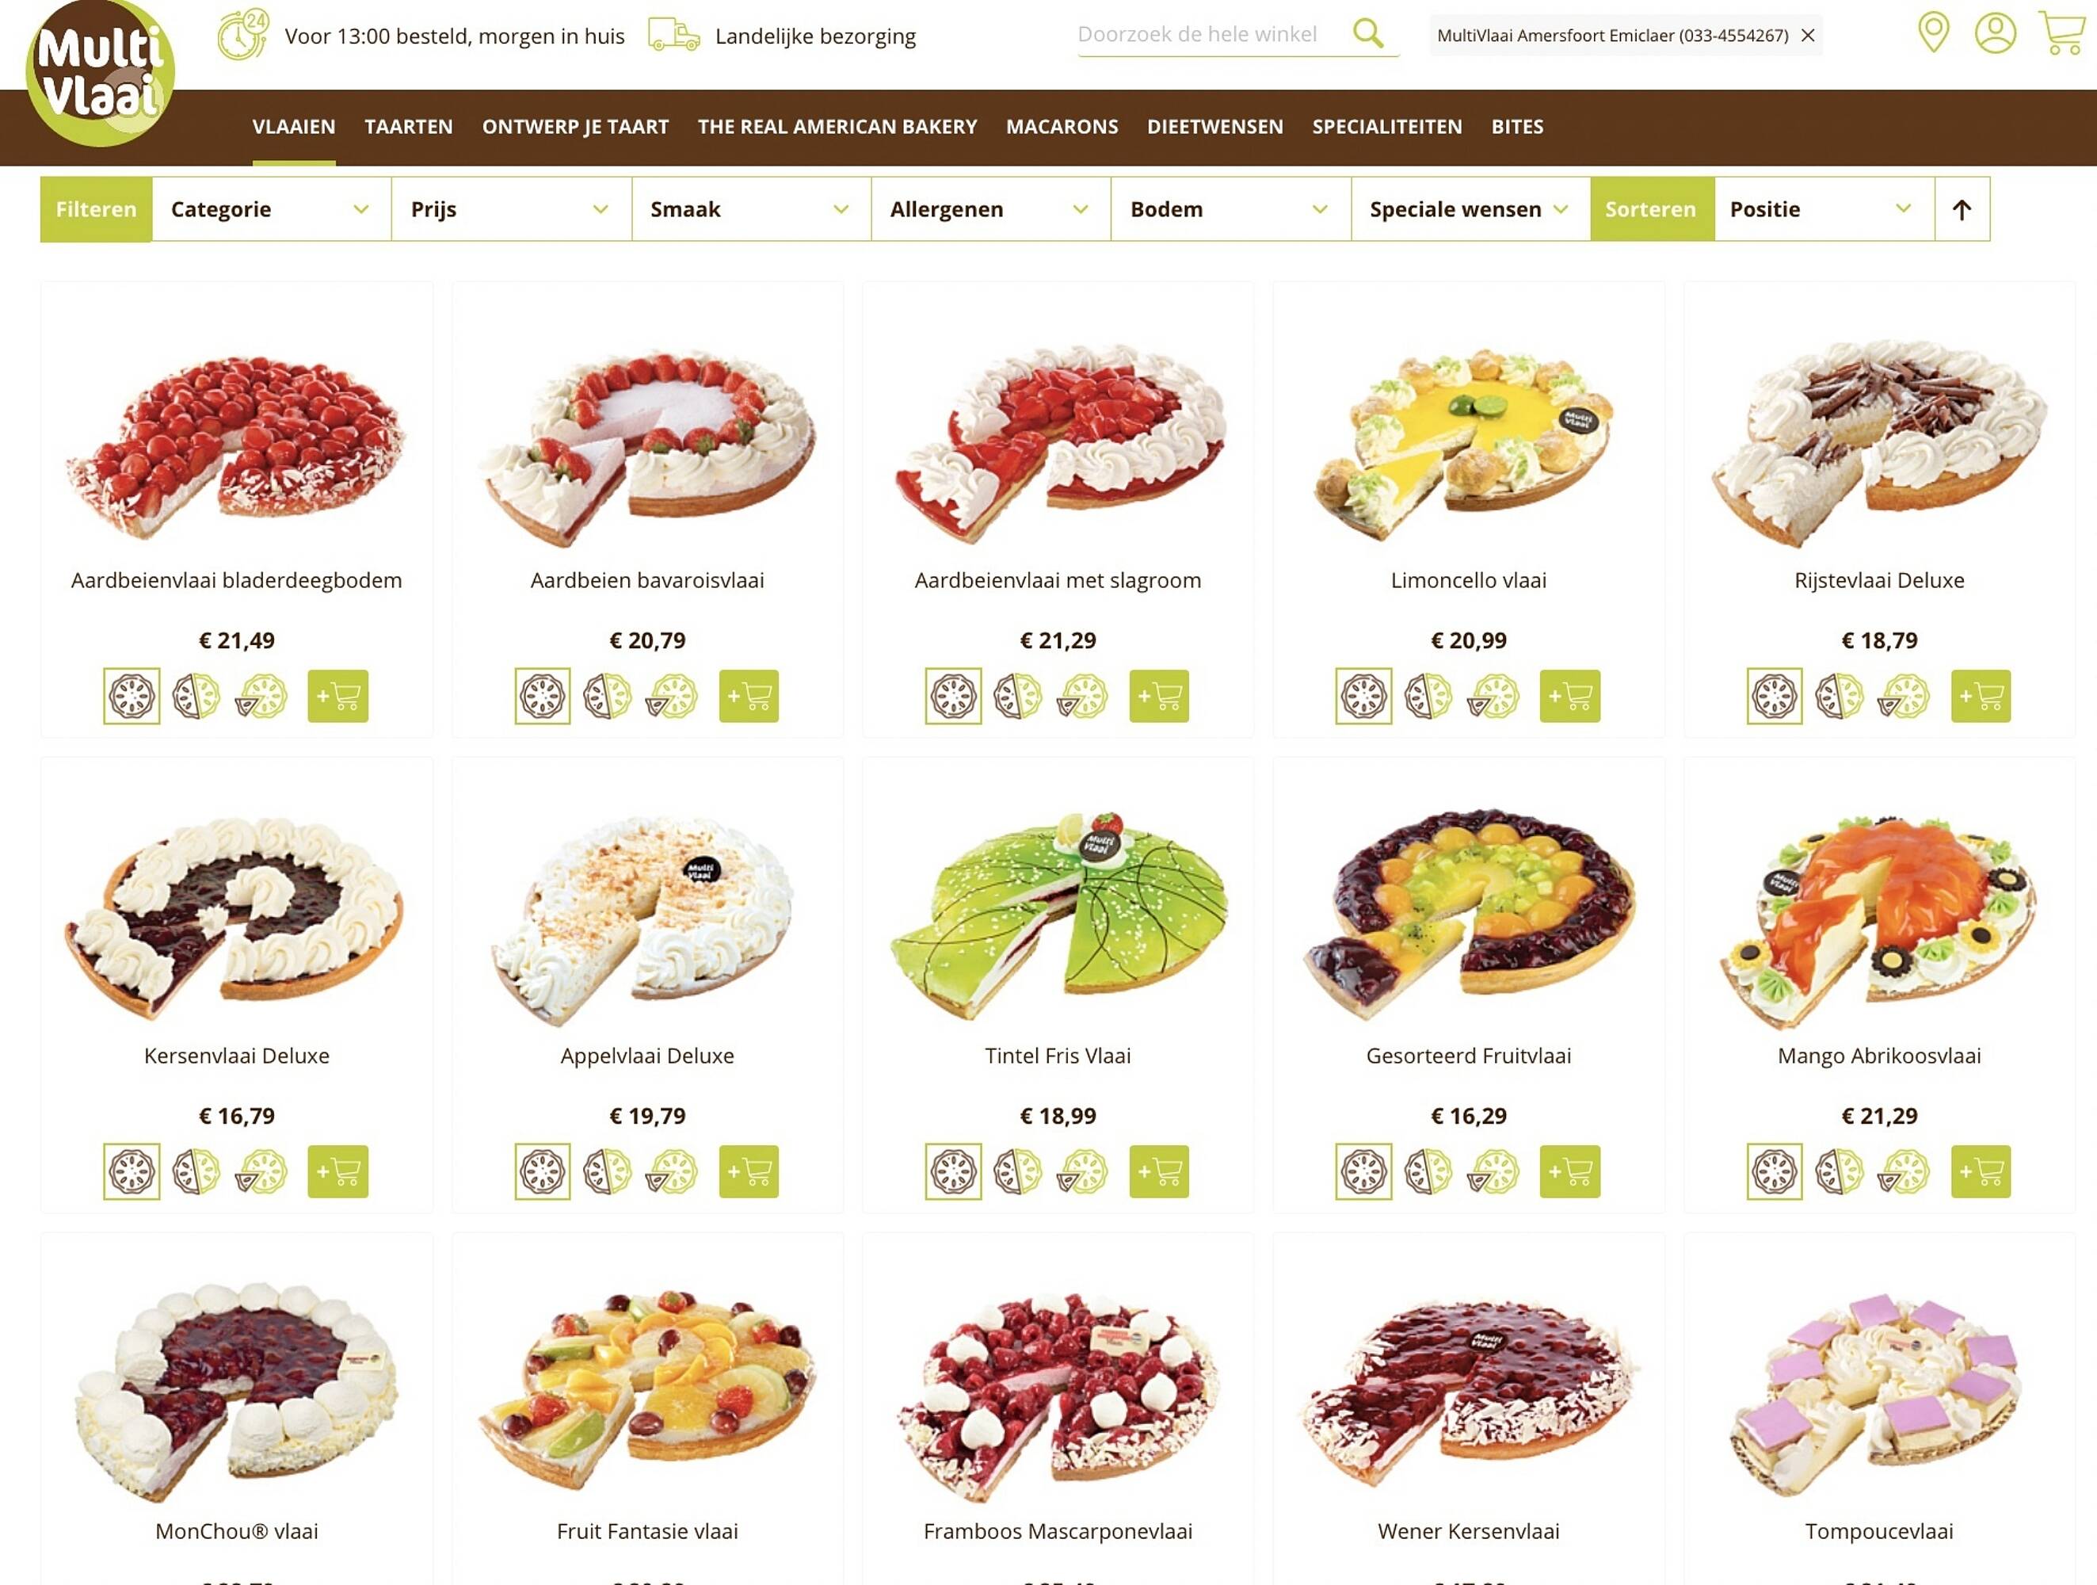Open the user account icon
The width and height of the screenshot is (2097, 1585).
point(1995,33)
